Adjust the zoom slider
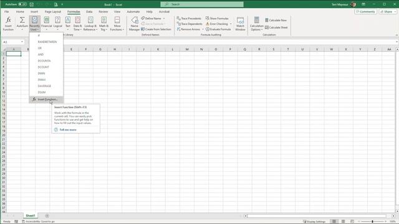 point(372,222)
